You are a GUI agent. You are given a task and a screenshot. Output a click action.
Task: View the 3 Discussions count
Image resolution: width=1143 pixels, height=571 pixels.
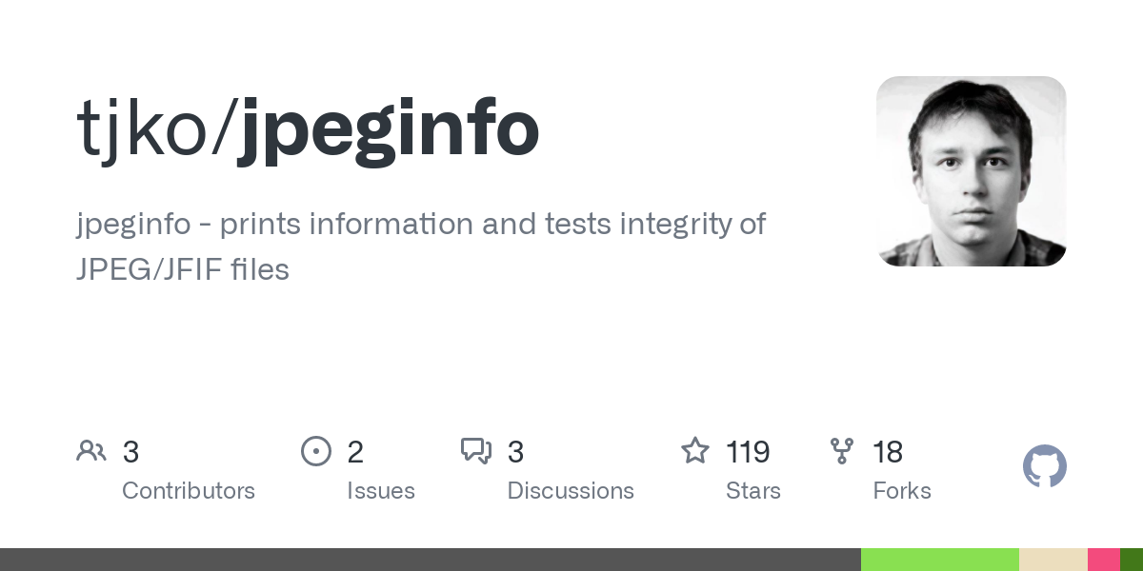[x=516, y=452]
